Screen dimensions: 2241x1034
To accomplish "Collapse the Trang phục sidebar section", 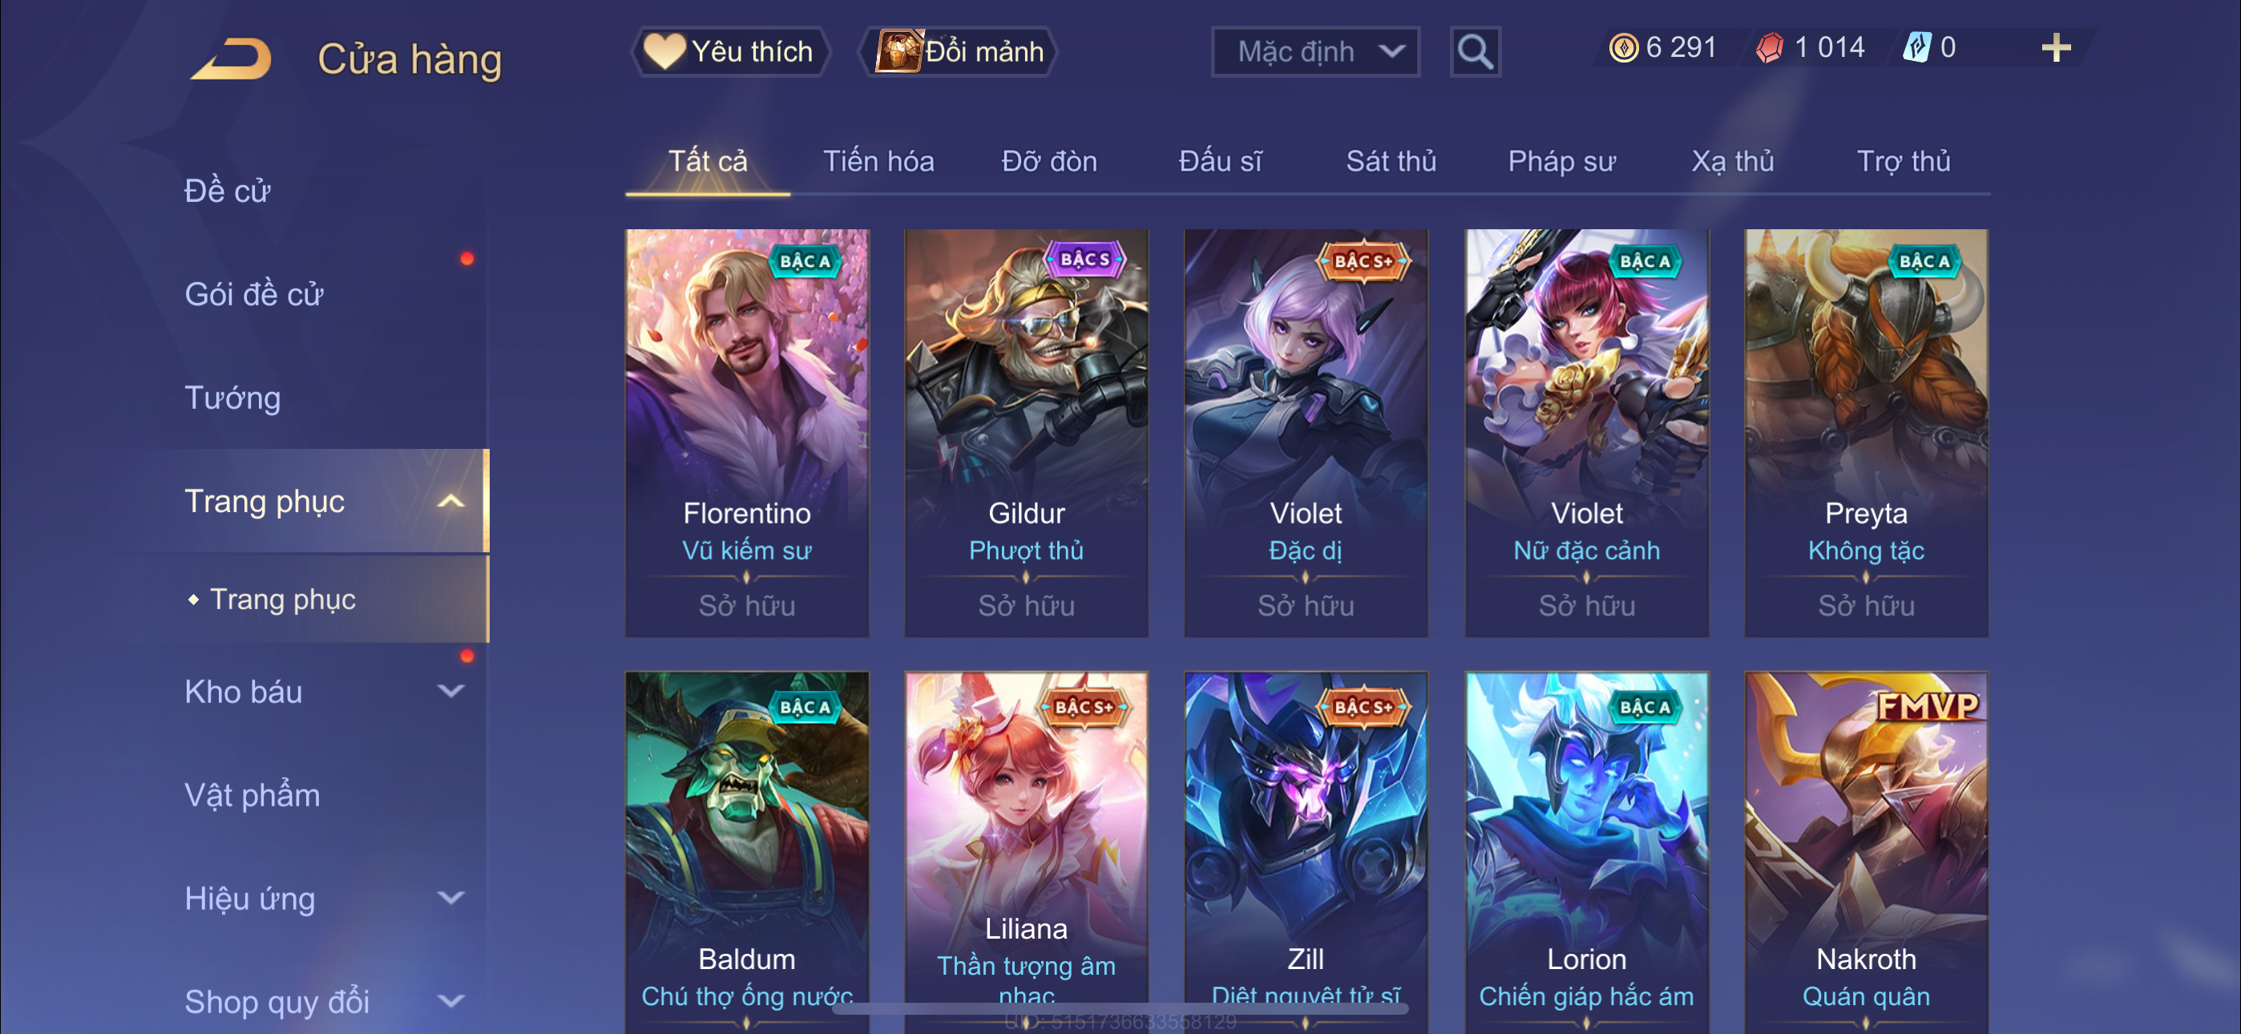I will (450, 501).
